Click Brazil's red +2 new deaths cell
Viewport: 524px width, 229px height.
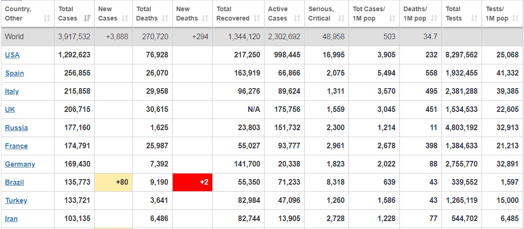coord(192,182)
